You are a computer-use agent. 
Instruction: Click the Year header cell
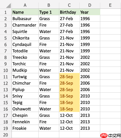tap(90, 12)
